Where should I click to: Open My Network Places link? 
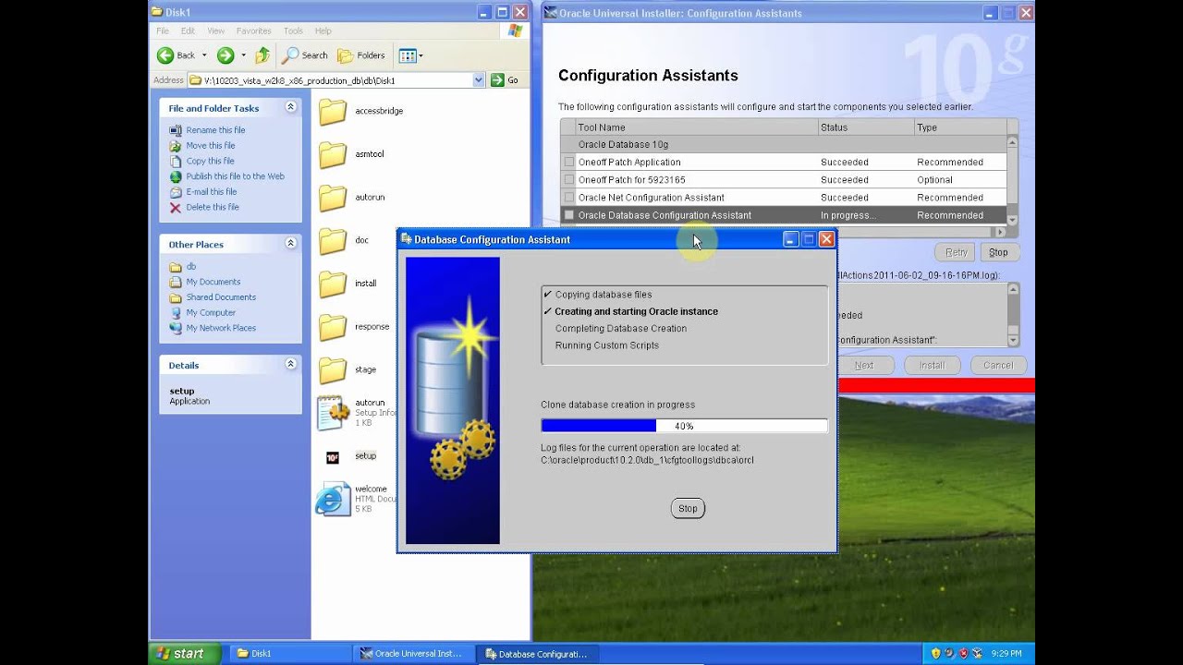tap(221, 328)
